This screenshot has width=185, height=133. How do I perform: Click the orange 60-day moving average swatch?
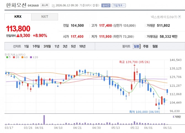click(x=22, y=57)
